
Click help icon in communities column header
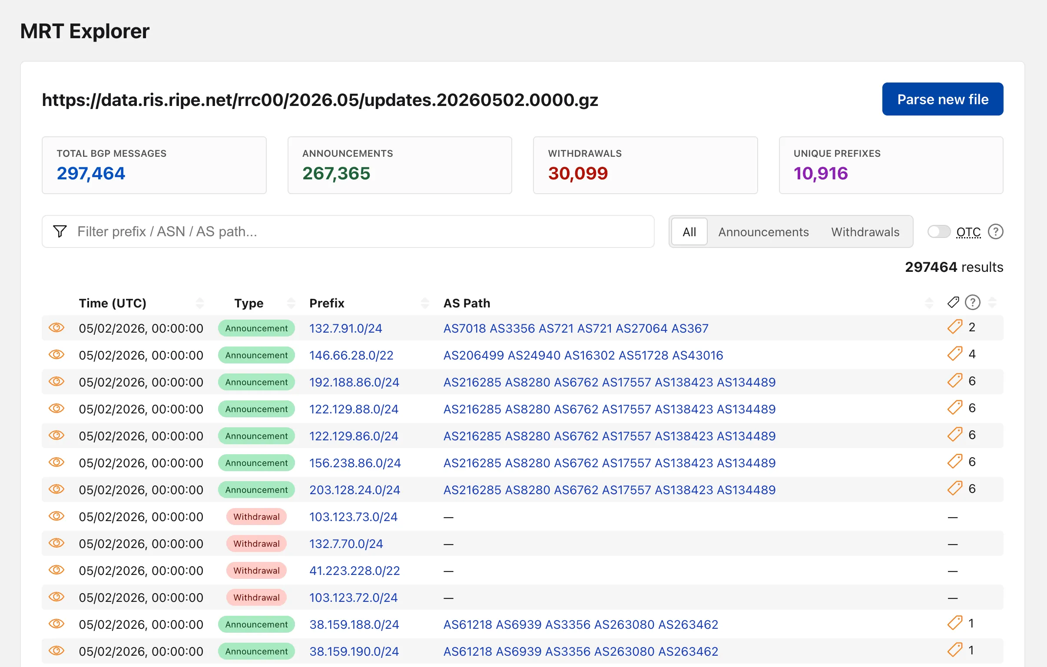[x=972, y=302]
